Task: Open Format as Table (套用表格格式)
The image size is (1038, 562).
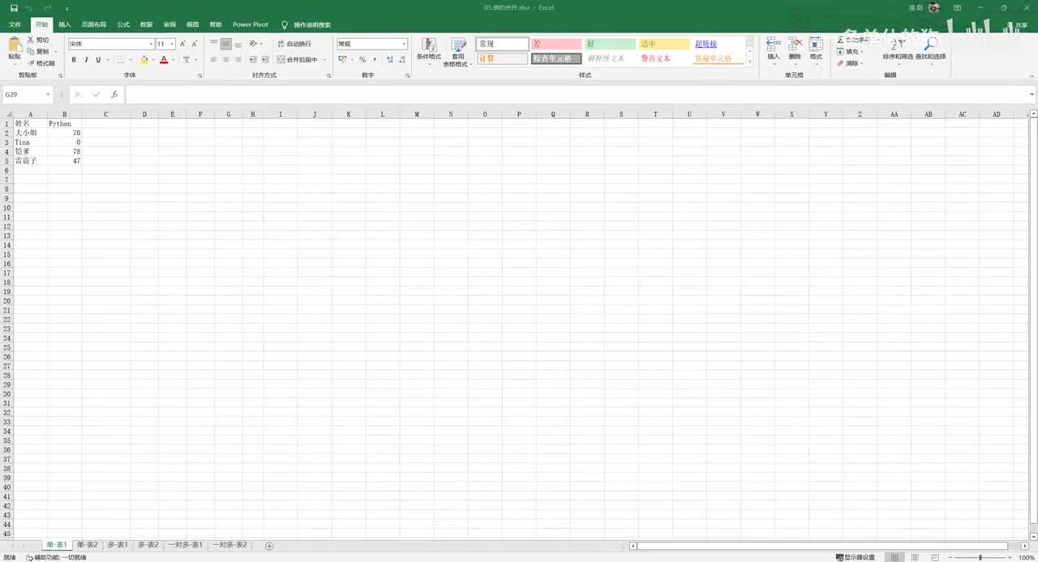Action: (x=458, y=51)
